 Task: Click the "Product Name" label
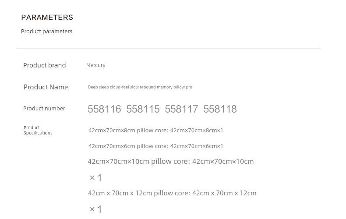46,87
